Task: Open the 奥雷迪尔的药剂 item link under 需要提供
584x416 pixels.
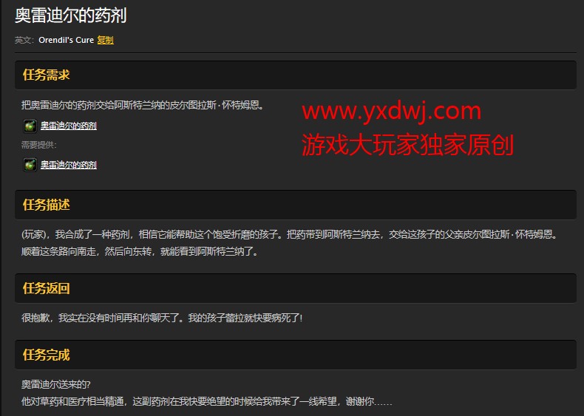Action: pos(69,165)
